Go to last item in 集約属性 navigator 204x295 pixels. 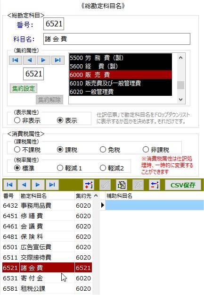(x=58, y=60)
